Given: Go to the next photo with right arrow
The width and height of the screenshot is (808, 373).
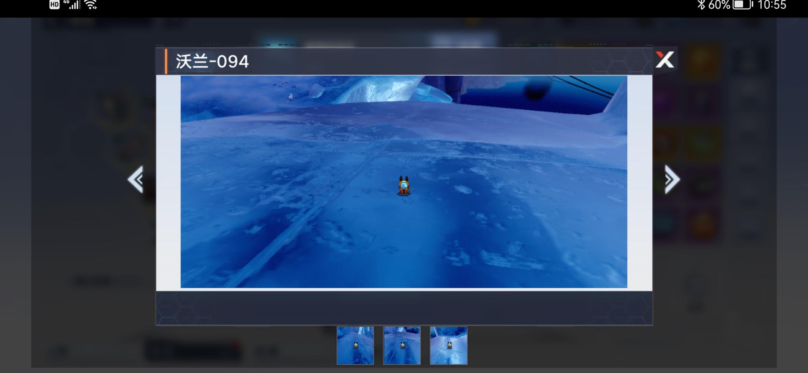Looking at the screenshot, I should pyautogui.click(x=672, y=179).
